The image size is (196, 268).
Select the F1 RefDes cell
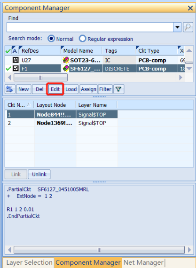[x=40, y=69]
